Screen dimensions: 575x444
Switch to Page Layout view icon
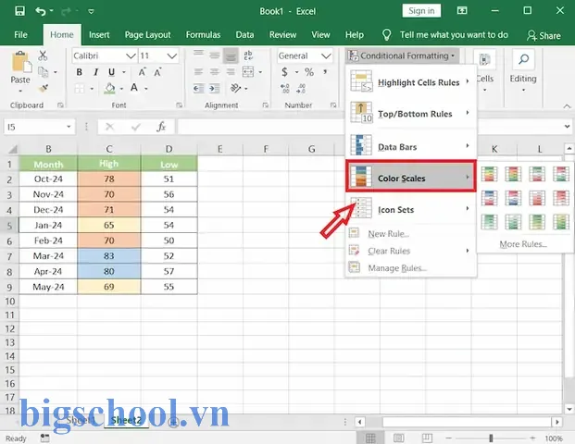point(399,438)
